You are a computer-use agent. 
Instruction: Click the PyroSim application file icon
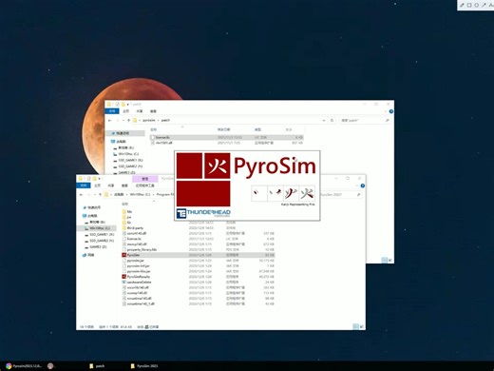pyautogui.click(x=124, y=255)
